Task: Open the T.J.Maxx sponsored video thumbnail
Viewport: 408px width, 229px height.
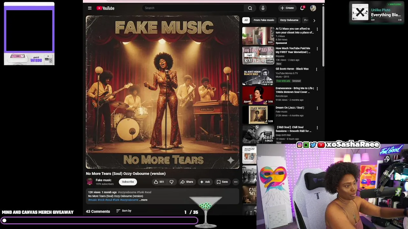Action: tap(258, 36)
